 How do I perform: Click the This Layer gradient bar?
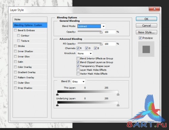click(x=88, y=92)
